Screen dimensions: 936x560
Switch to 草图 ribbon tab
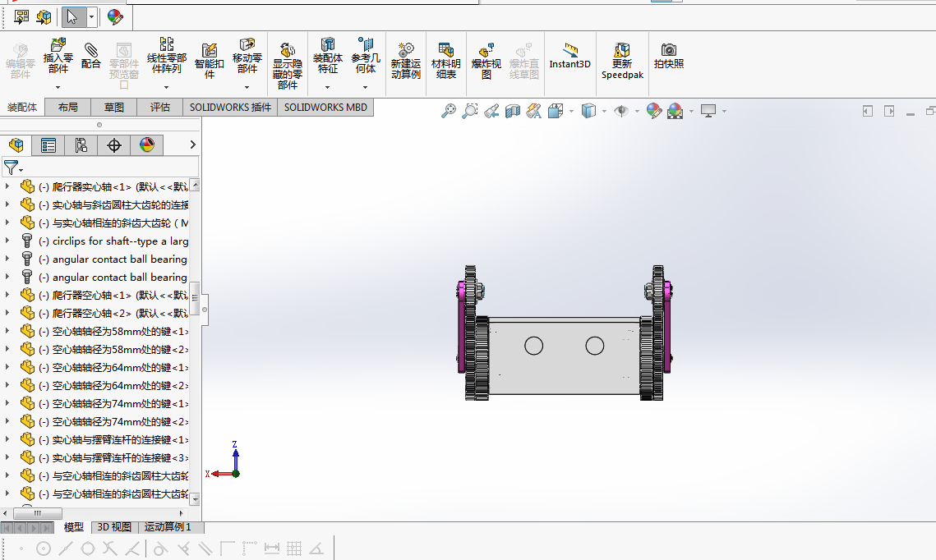pos(114,108)
